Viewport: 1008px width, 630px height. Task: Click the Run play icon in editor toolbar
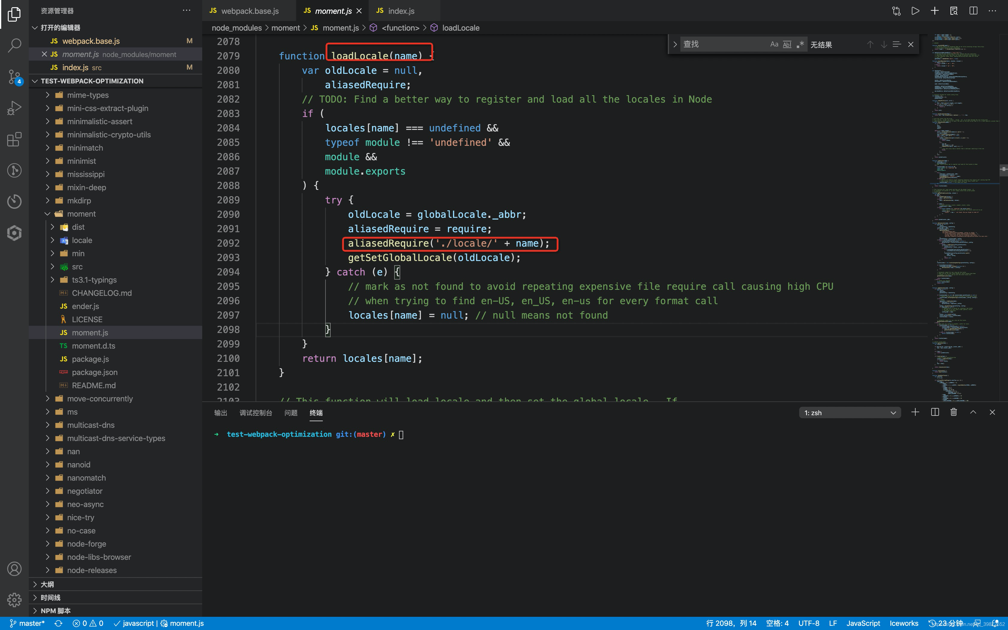click(x=915, y=11)
